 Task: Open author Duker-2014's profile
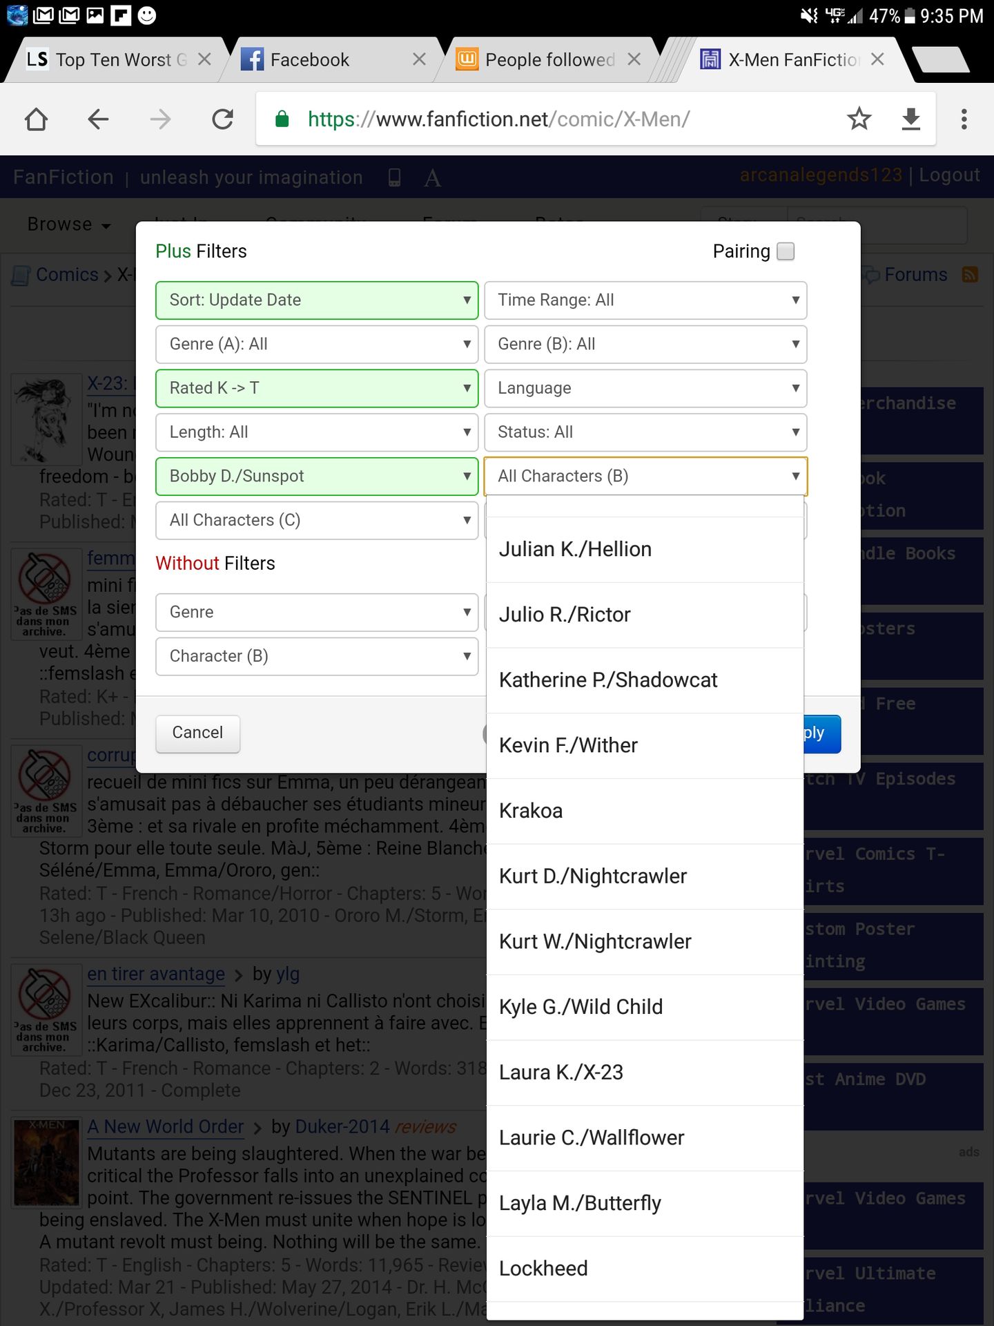(342, 1127)
